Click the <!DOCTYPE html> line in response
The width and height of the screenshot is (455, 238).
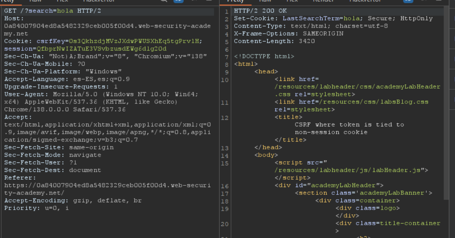click(x=264, y=56)
